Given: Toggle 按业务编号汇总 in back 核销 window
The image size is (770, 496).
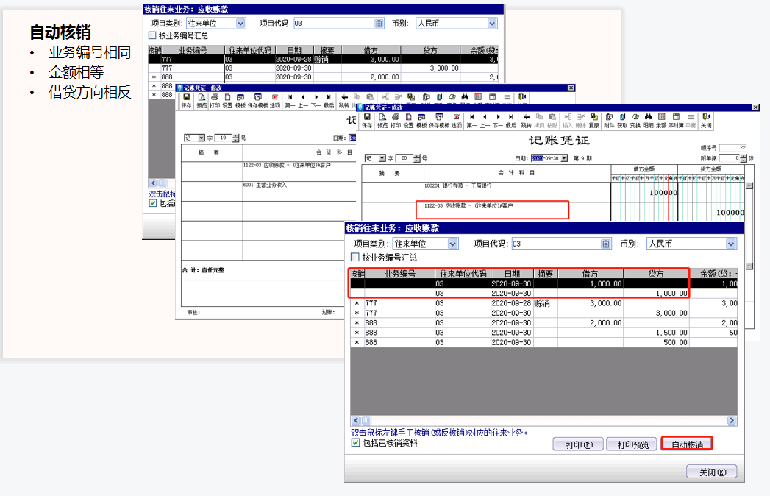Looking at the screenshot, I should pos(152,35).
